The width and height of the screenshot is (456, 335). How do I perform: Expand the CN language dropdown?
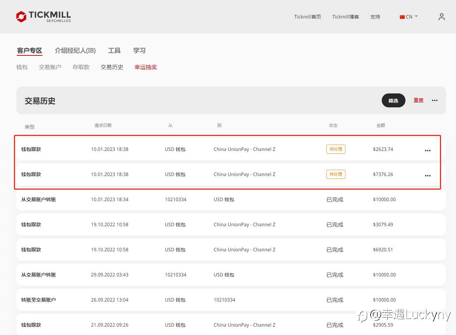pyautogui.click(x=416, y=16)
